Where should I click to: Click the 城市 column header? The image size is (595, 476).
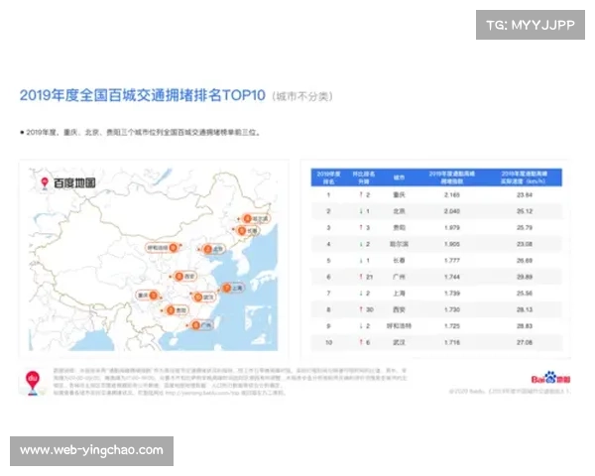[399, 178]
